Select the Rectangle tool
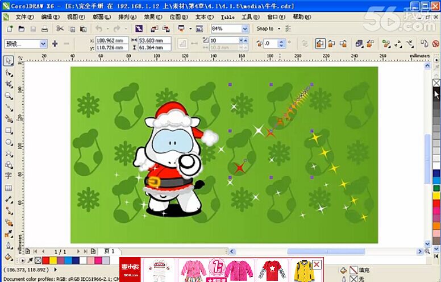Image resolution: width=441 pixels, height=282 pixels. (x=9, y=131)
